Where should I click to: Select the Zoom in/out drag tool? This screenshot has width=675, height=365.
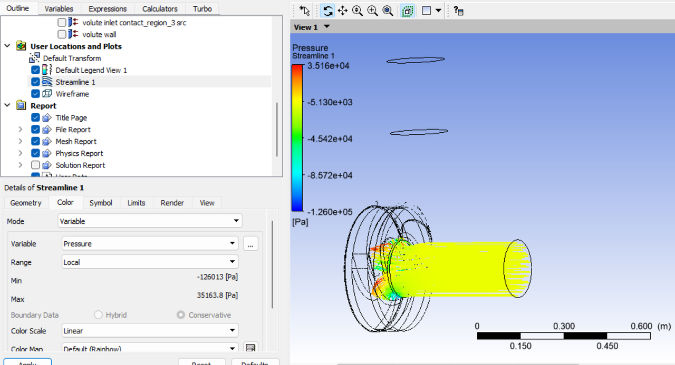point(358,11)
